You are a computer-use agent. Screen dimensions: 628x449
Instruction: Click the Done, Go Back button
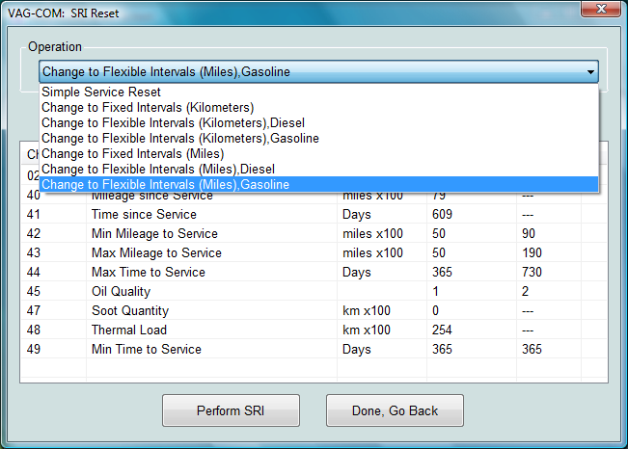pyautogui.click(x=395, y=410)
